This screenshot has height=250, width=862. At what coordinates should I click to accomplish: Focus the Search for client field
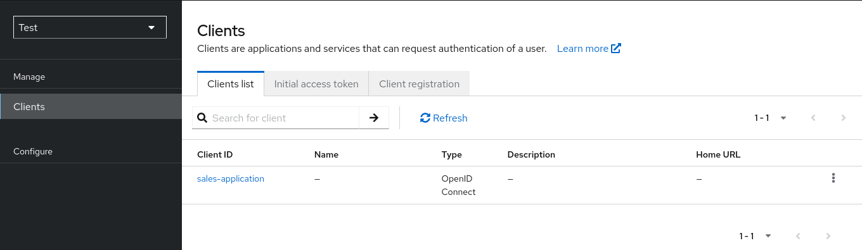pos(284,118)
